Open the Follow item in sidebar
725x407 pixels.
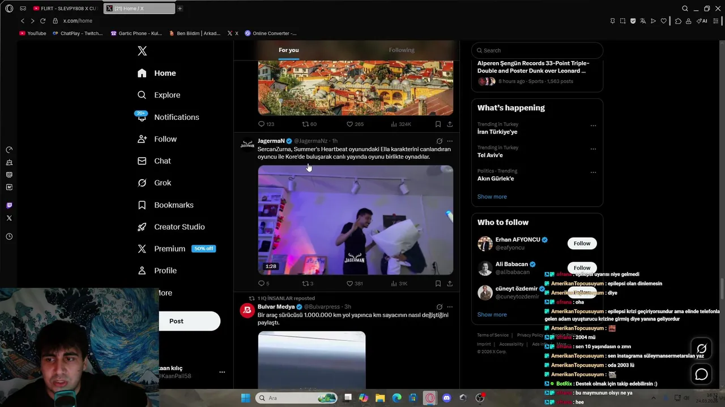pyautogui.click(x=157, y=139)
